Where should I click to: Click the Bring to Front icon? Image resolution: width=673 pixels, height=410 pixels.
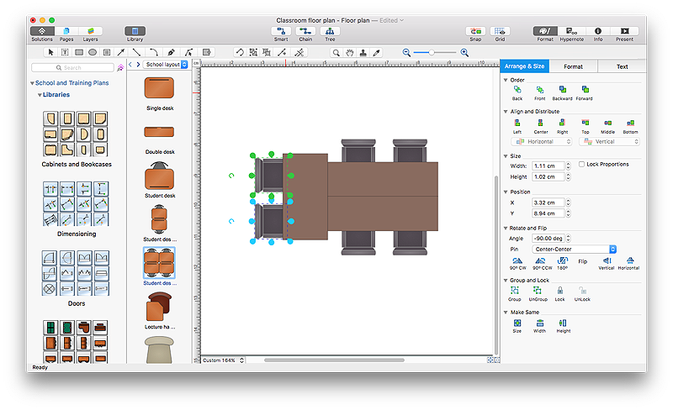click(539, 89)
